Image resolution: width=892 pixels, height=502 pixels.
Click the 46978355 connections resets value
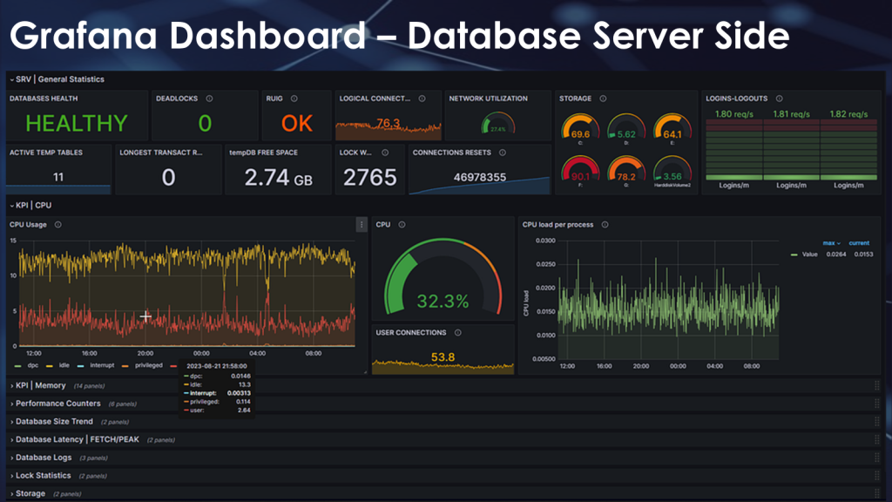(480, 178)
